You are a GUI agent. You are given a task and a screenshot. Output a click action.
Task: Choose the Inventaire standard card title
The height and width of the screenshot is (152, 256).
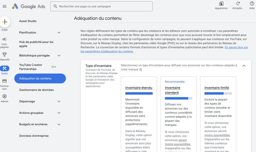[172, 90]
